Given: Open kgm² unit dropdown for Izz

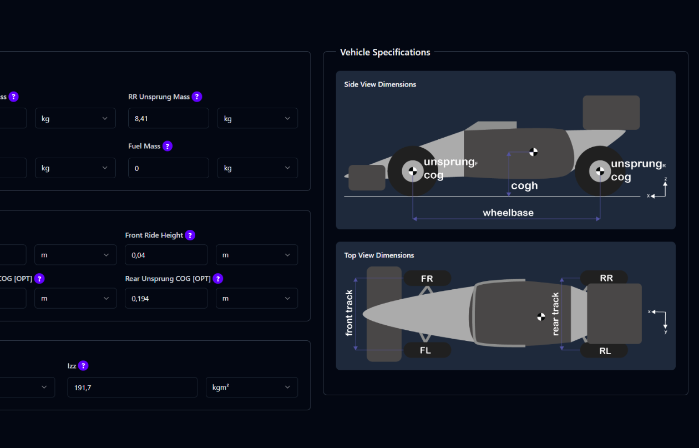Looking at the screenshot, I should click(252, 387).
